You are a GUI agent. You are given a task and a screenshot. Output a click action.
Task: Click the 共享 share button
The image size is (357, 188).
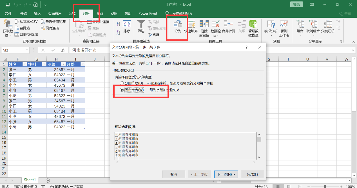(x=345, y=14)
